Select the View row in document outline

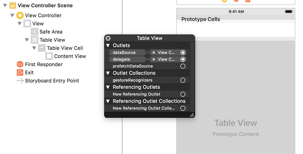38,23
